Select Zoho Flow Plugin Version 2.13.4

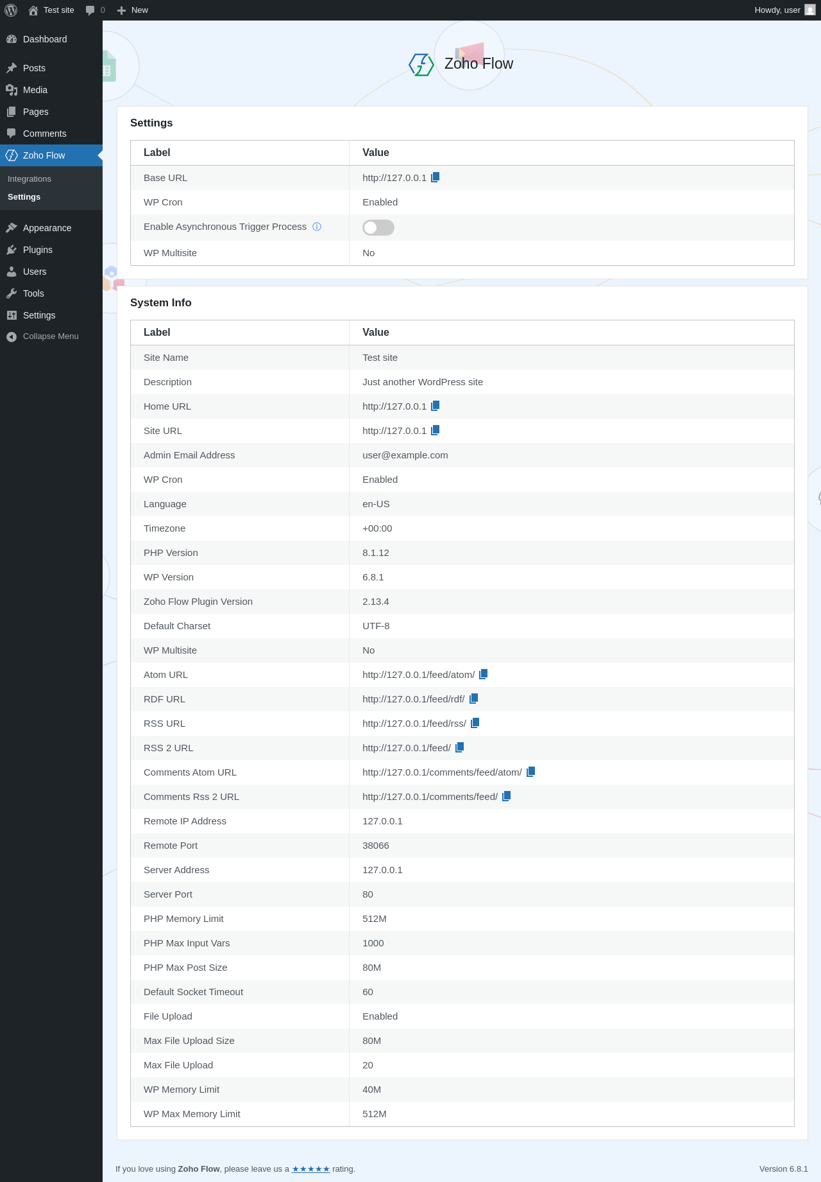[376, 602]
